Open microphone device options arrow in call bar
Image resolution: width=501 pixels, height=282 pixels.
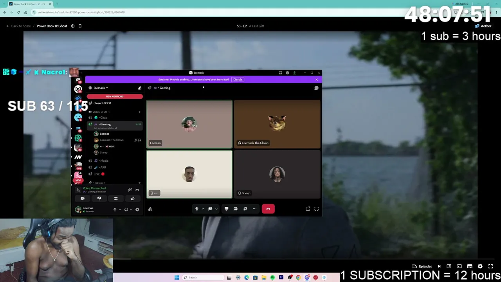(x=203, y=209)
